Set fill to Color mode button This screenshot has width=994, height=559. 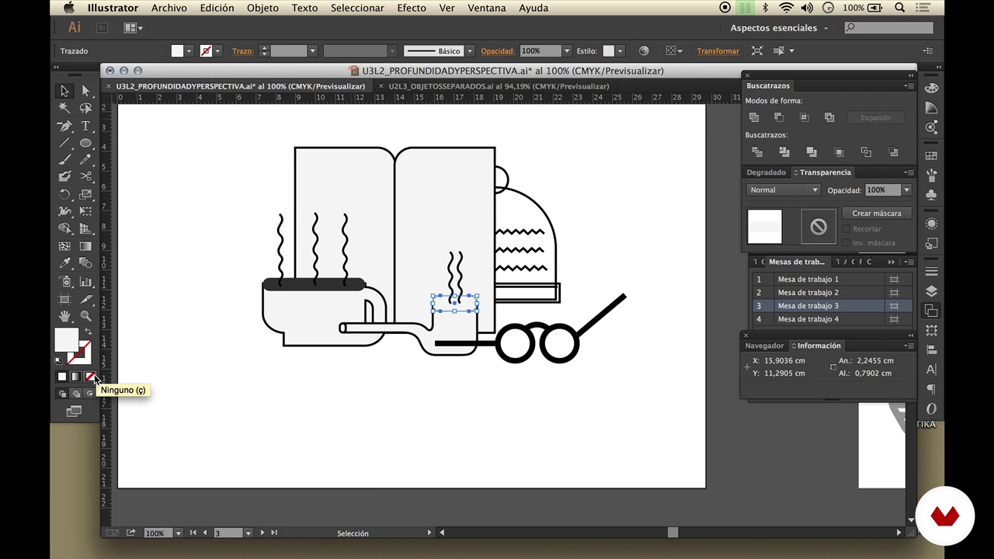click(x=62, y=377)
